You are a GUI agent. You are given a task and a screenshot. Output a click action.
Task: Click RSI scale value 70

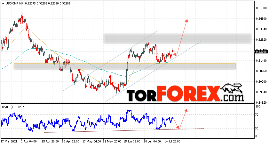[x=257, y=115]
